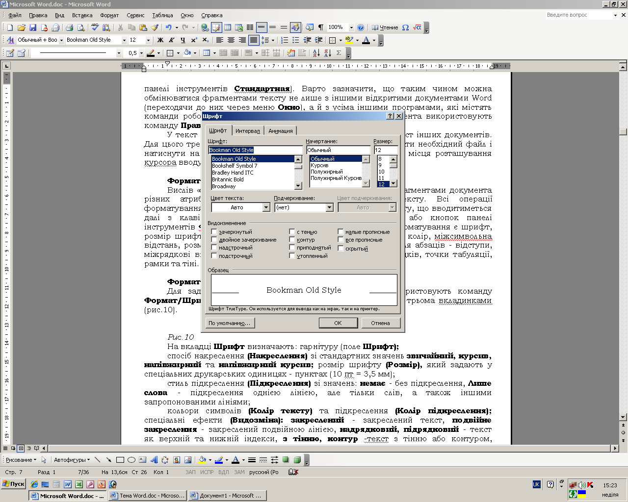This screenshot has width=628, height=502.
Task: Click the Underline Ч toolbar button
Action: [x=183, y=40]
